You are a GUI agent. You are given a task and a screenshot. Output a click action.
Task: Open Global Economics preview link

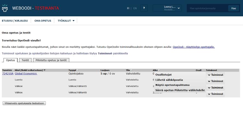[26, 74]
